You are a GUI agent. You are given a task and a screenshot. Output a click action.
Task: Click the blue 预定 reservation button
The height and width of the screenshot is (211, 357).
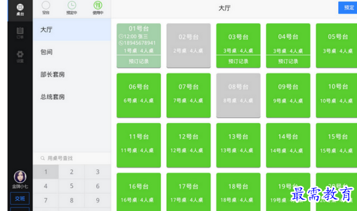348,8
